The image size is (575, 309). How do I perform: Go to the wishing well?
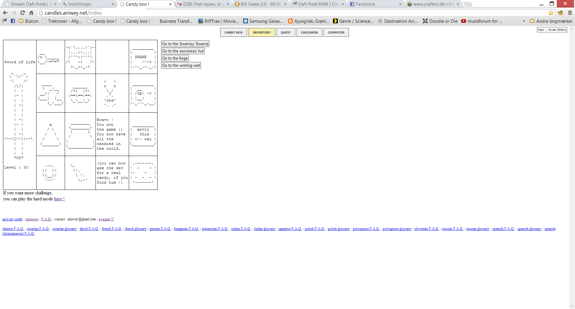(x=181, y=65)
